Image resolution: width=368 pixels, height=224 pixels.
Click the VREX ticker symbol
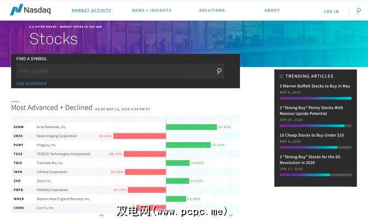18,136
